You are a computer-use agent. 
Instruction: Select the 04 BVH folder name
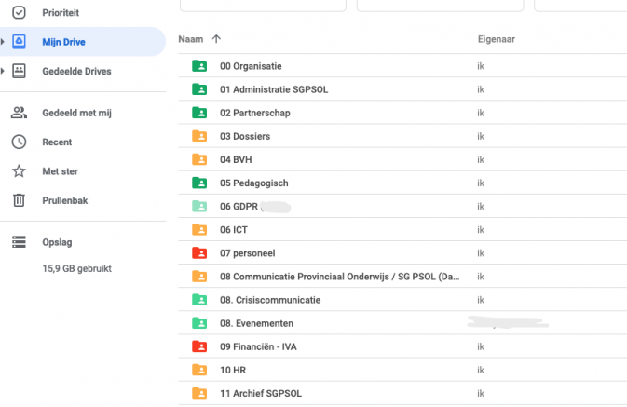pyautogui.click(x=236, y=159)
